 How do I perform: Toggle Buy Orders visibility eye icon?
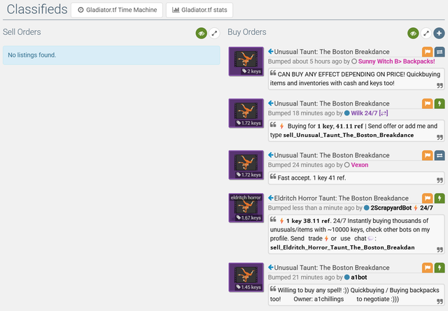[x=413, y=34]
